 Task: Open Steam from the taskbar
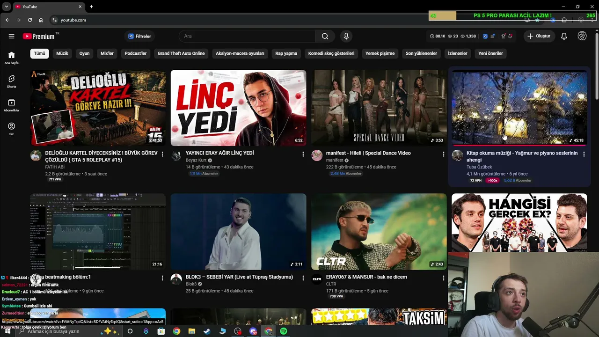(x=207, y=331)
